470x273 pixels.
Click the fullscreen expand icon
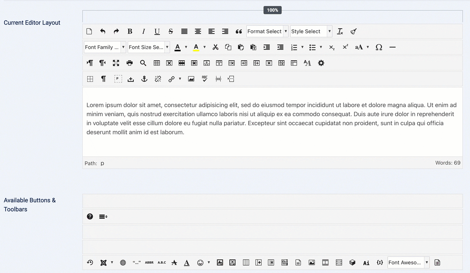click(x=116, y=63)
